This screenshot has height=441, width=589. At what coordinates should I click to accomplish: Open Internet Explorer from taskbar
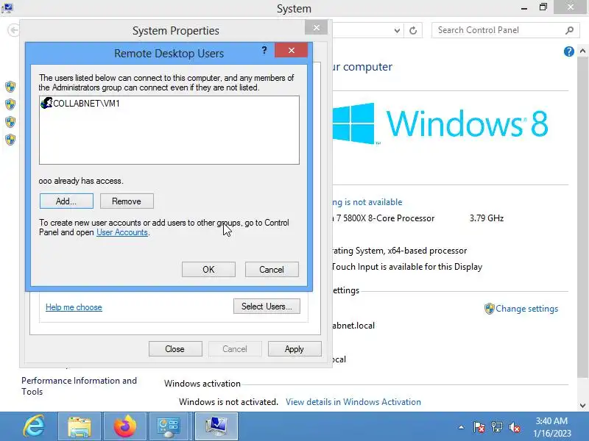(34, 426)
